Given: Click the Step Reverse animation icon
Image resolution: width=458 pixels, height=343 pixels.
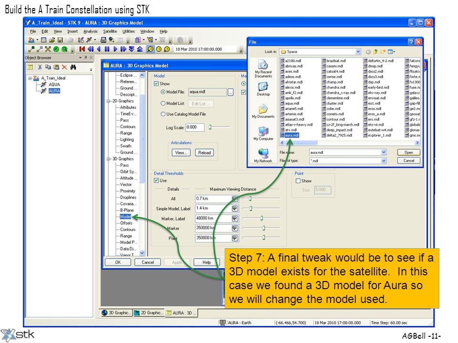Looking at the screenshot, I should tap(91, 49).
